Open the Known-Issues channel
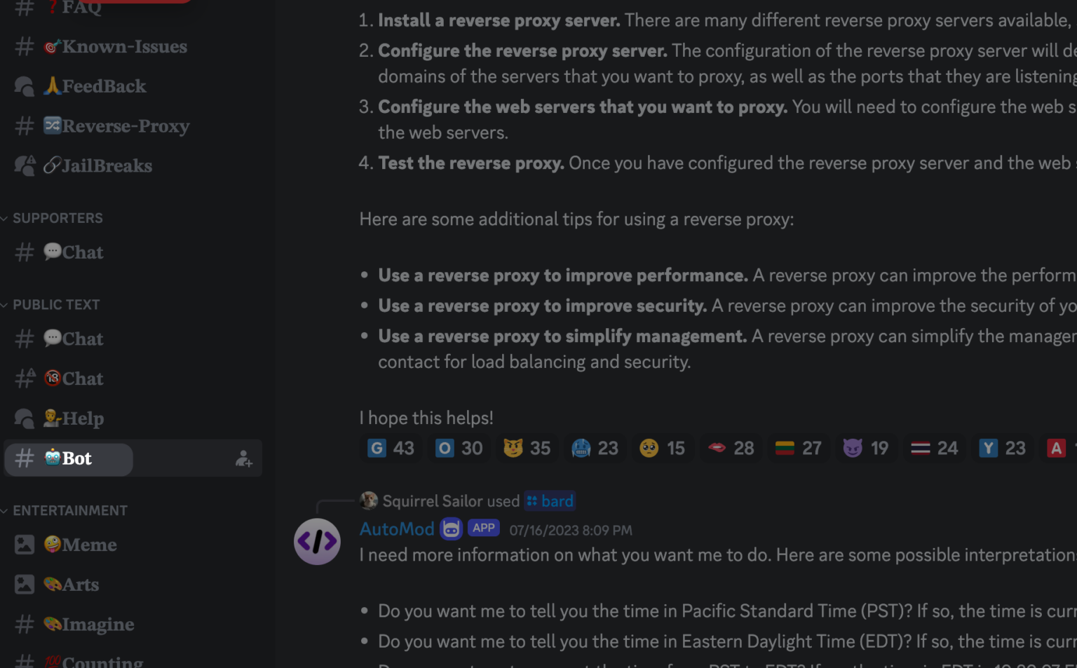Screen dimensions: 1077x668 (x=116, y=46)
